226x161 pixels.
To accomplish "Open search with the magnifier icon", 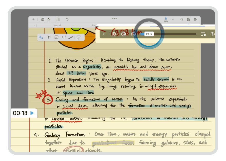I will 182,19.
